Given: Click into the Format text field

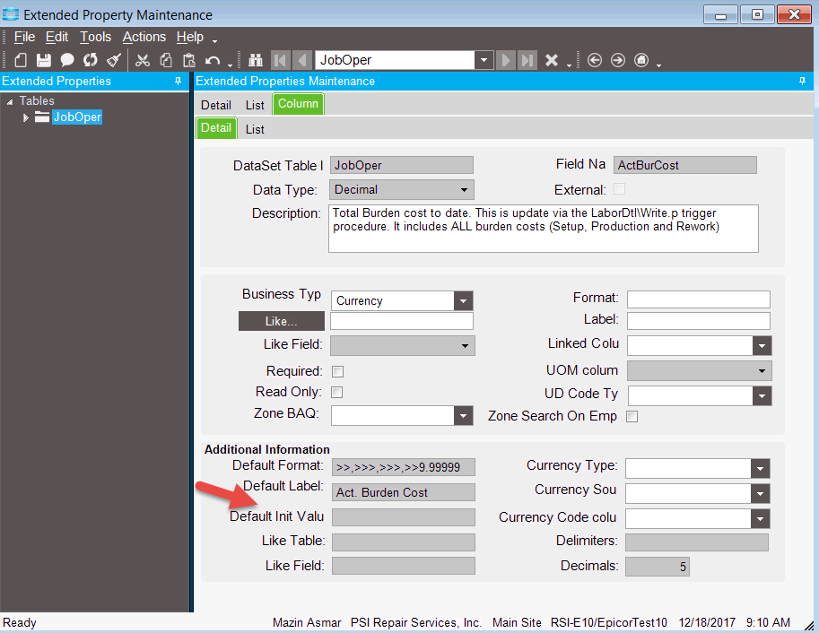Looking at the screenshot, I should [698, 299].
